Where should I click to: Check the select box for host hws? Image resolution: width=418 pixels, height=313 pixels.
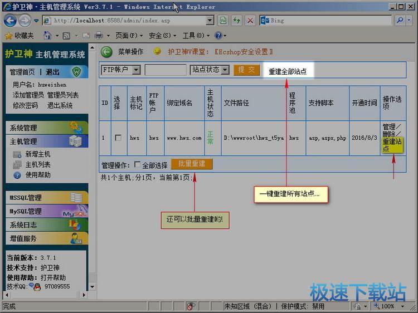(x=118, y=138)
